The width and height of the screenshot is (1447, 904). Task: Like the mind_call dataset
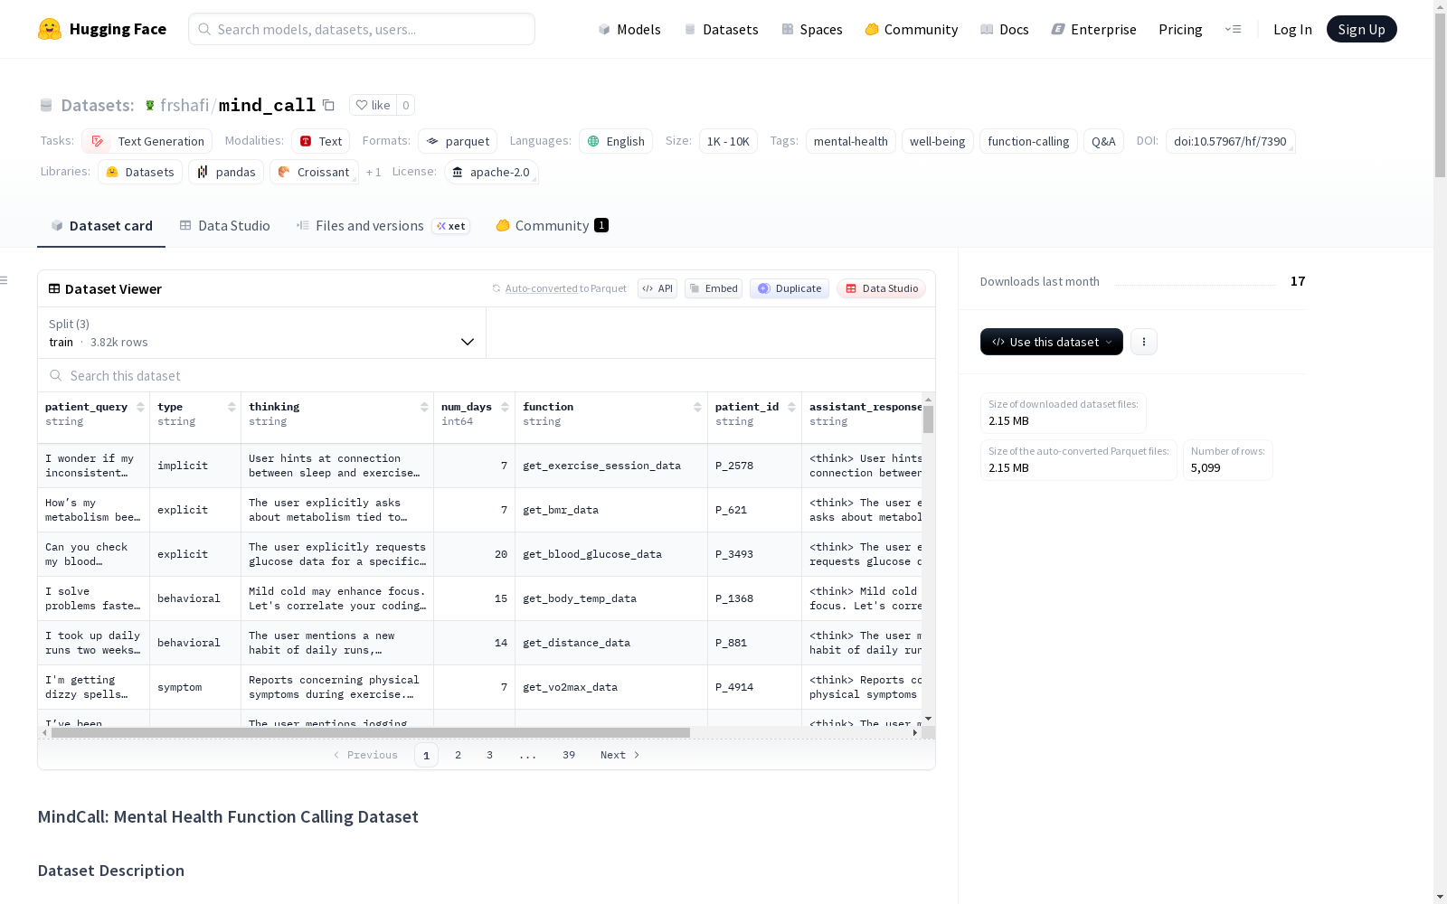[x=373, y=105]
